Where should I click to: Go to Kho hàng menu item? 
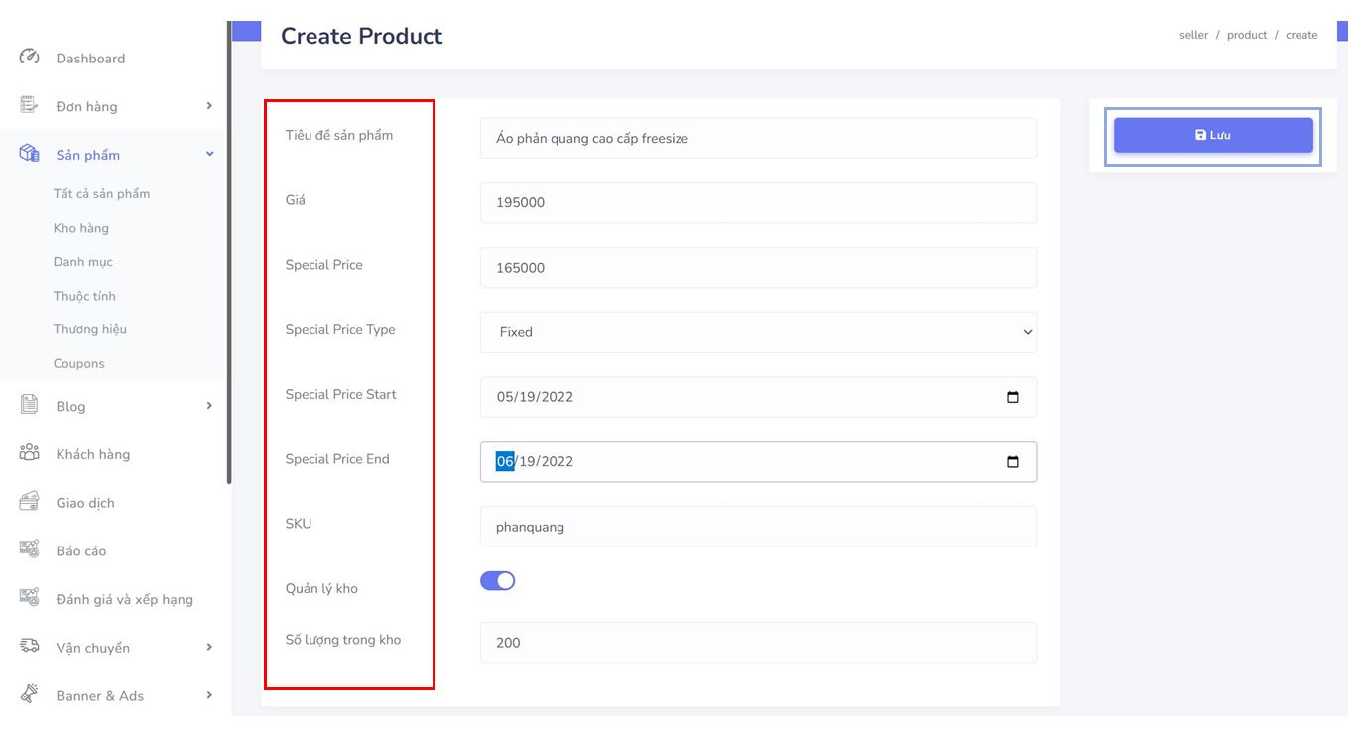pyautogui.click(x=81, y=228)
